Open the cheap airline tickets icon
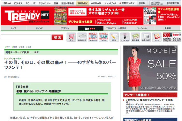Screen dimensions: 182x121 tap(82, 37)
